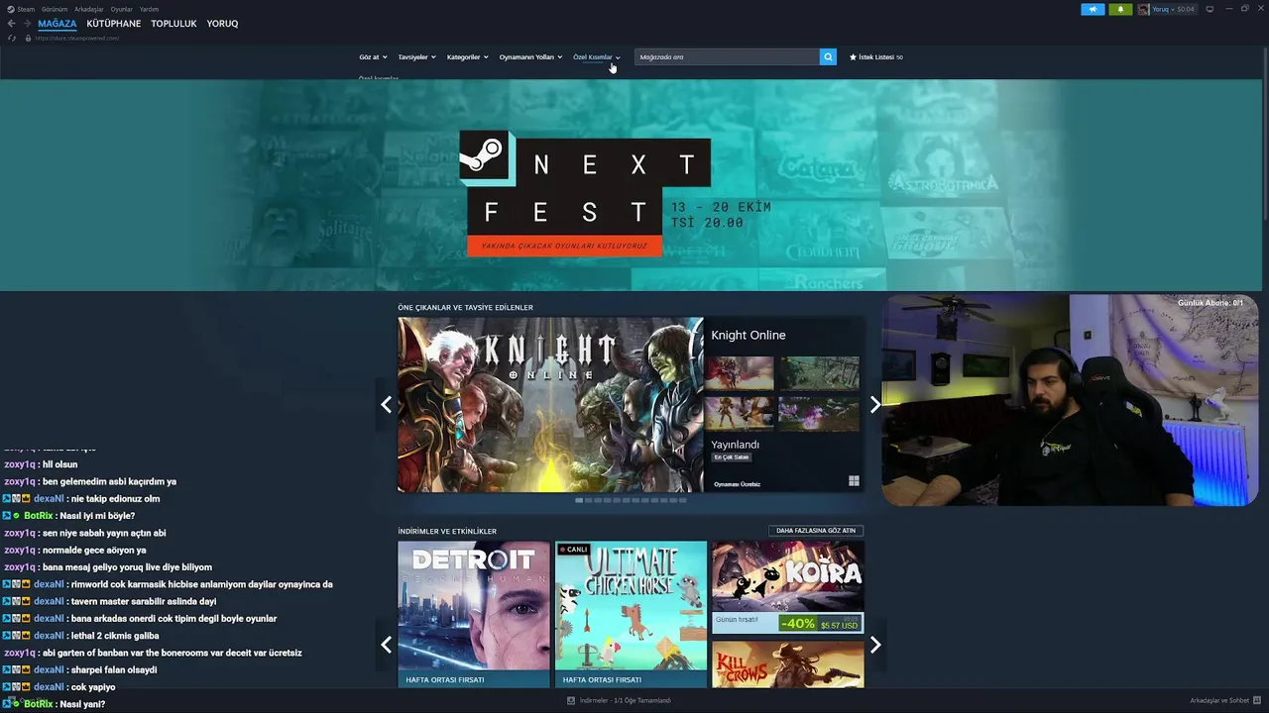Viewport: 1269px width, 713px height.
Task: Go to the TOPLULUK tab
Action: [173, 24]
